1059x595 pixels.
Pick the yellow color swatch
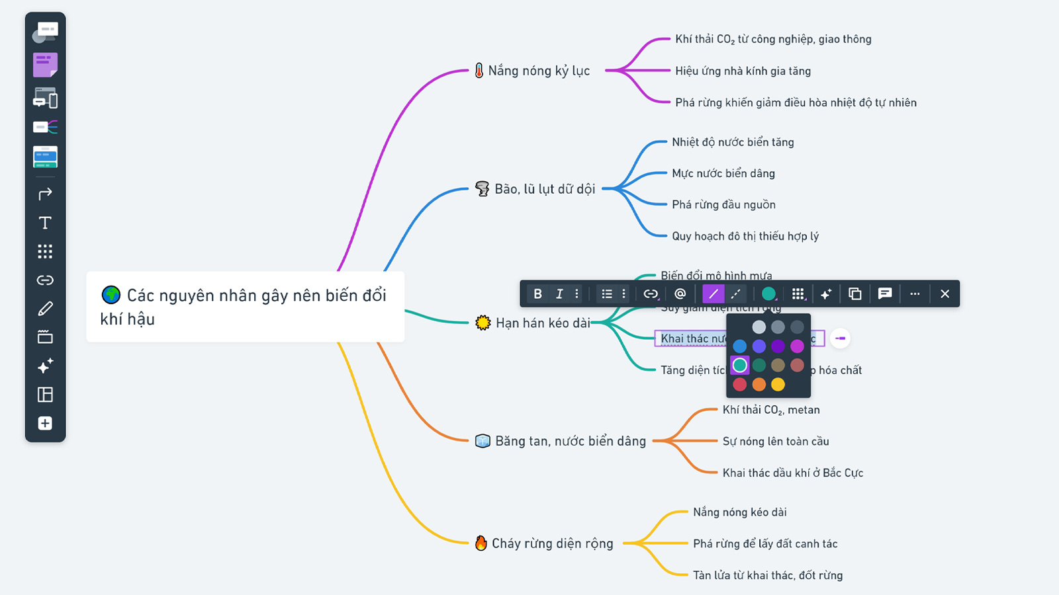click(x=778, y=385)
